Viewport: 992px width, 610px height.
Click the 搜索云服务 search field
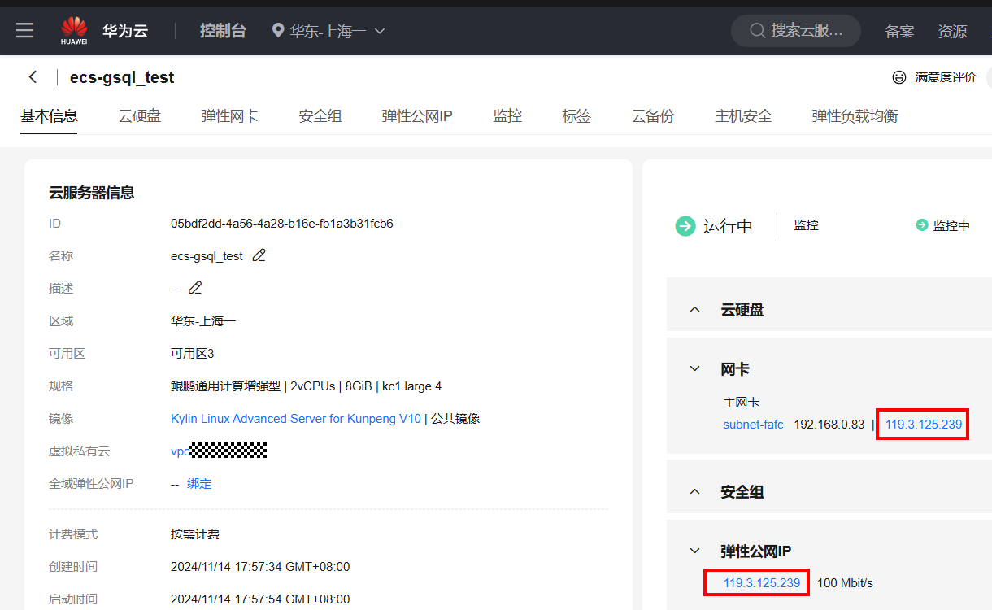coord(795,31)
